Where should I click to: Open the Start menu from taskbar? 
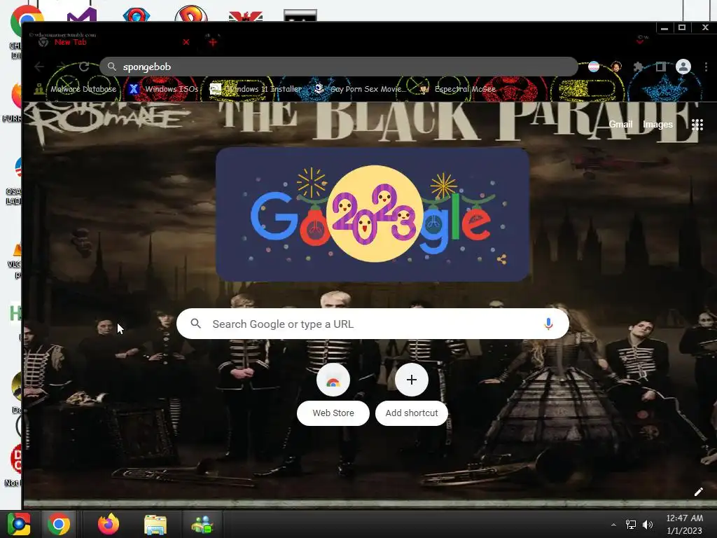click(x=19, y=524)
